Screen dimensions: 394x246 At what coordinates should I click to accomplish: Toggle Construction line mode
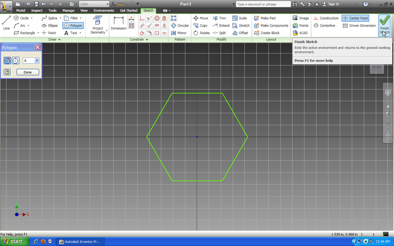coord(326,18)
